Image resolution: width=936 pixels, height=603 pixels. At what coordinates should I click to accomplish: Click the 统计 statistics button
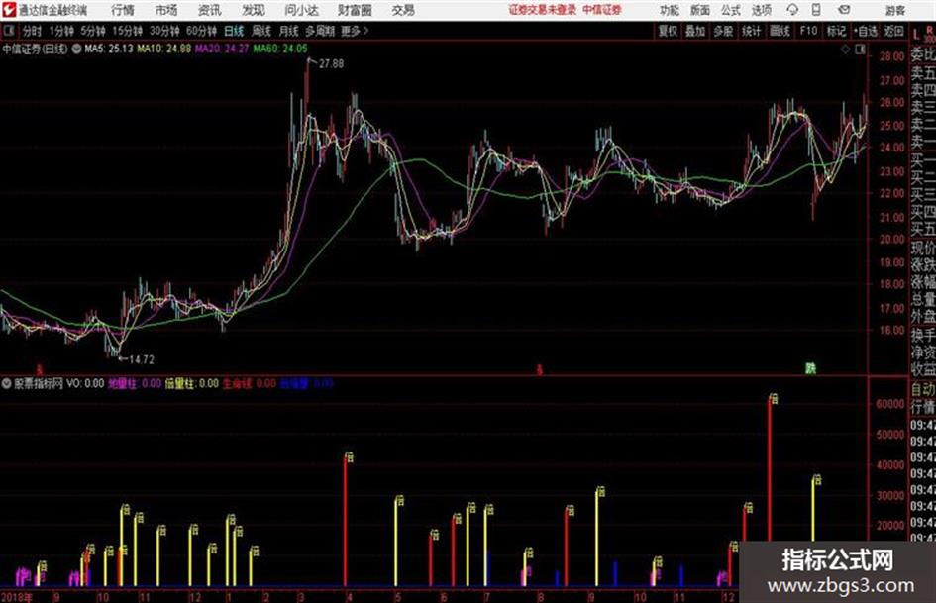pos(752,31)
